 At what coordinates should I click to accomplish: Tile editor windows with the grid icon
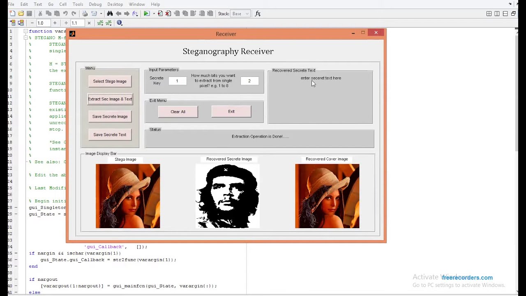(x=489, y=14)
